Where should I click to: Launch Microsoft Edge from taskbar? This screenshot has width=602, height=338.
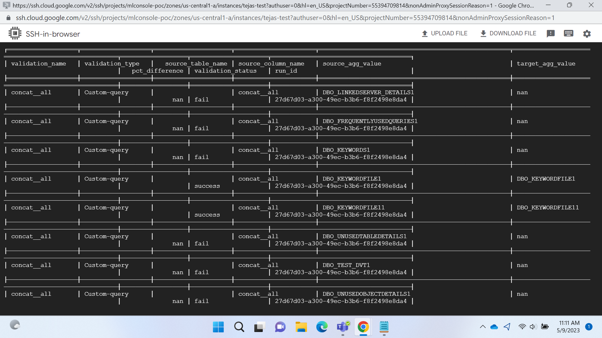coord(322,327)
